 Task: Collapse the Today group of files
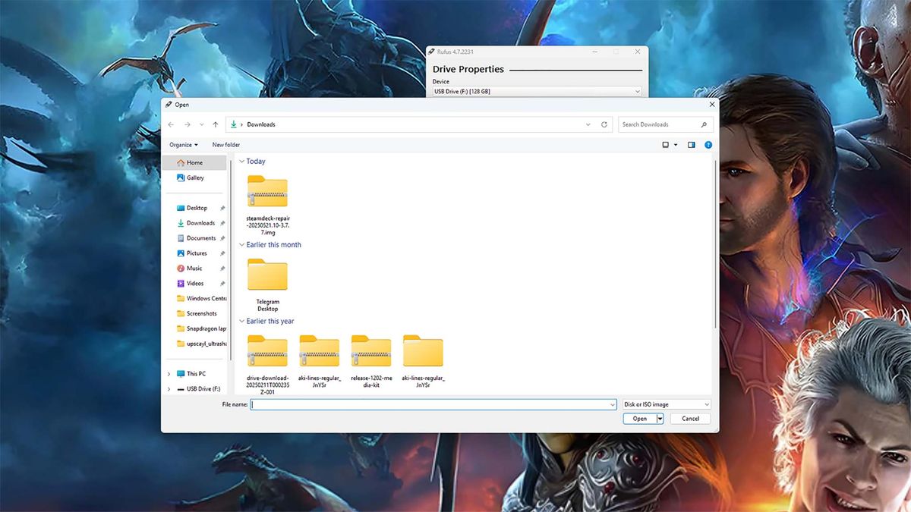pyautogui.click(x=241, y=161)
